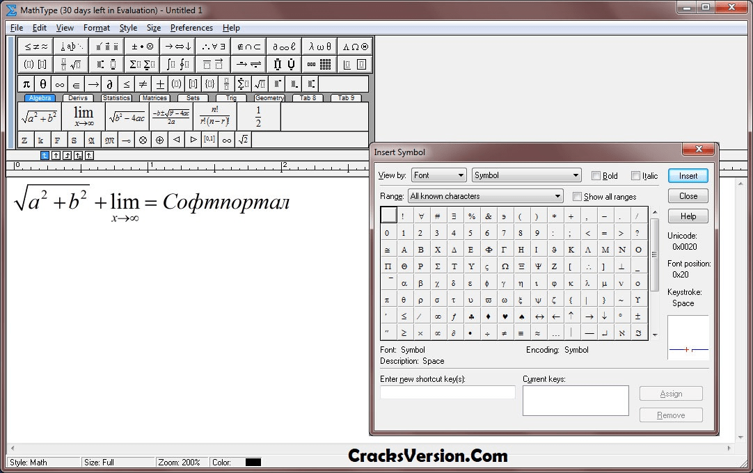
Task: Click the infinity symbol toolbar button
Action: coord(58,83)
